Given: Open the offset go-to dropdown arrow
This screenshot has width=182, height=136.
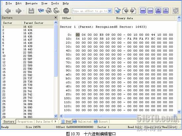Looking at the screenshot, I should [110, 11].
